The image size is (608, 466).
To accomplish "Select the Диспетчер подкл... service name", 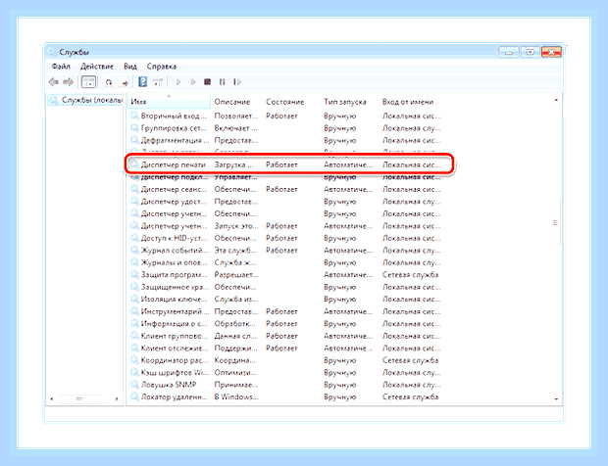I will [175, 177].
